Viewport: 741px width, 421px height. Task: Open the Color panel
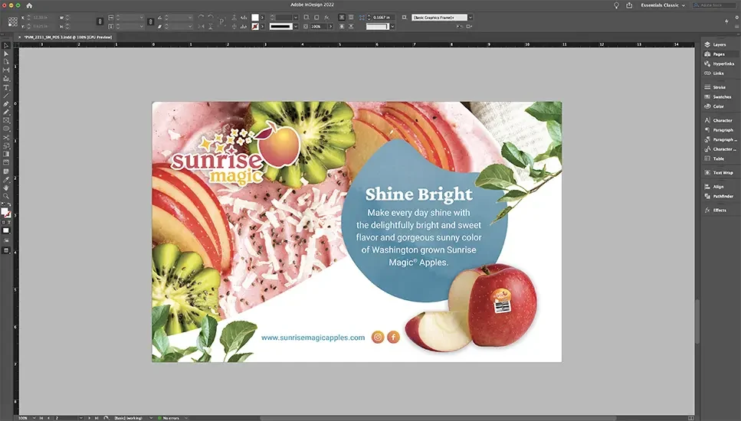point(720,106)
